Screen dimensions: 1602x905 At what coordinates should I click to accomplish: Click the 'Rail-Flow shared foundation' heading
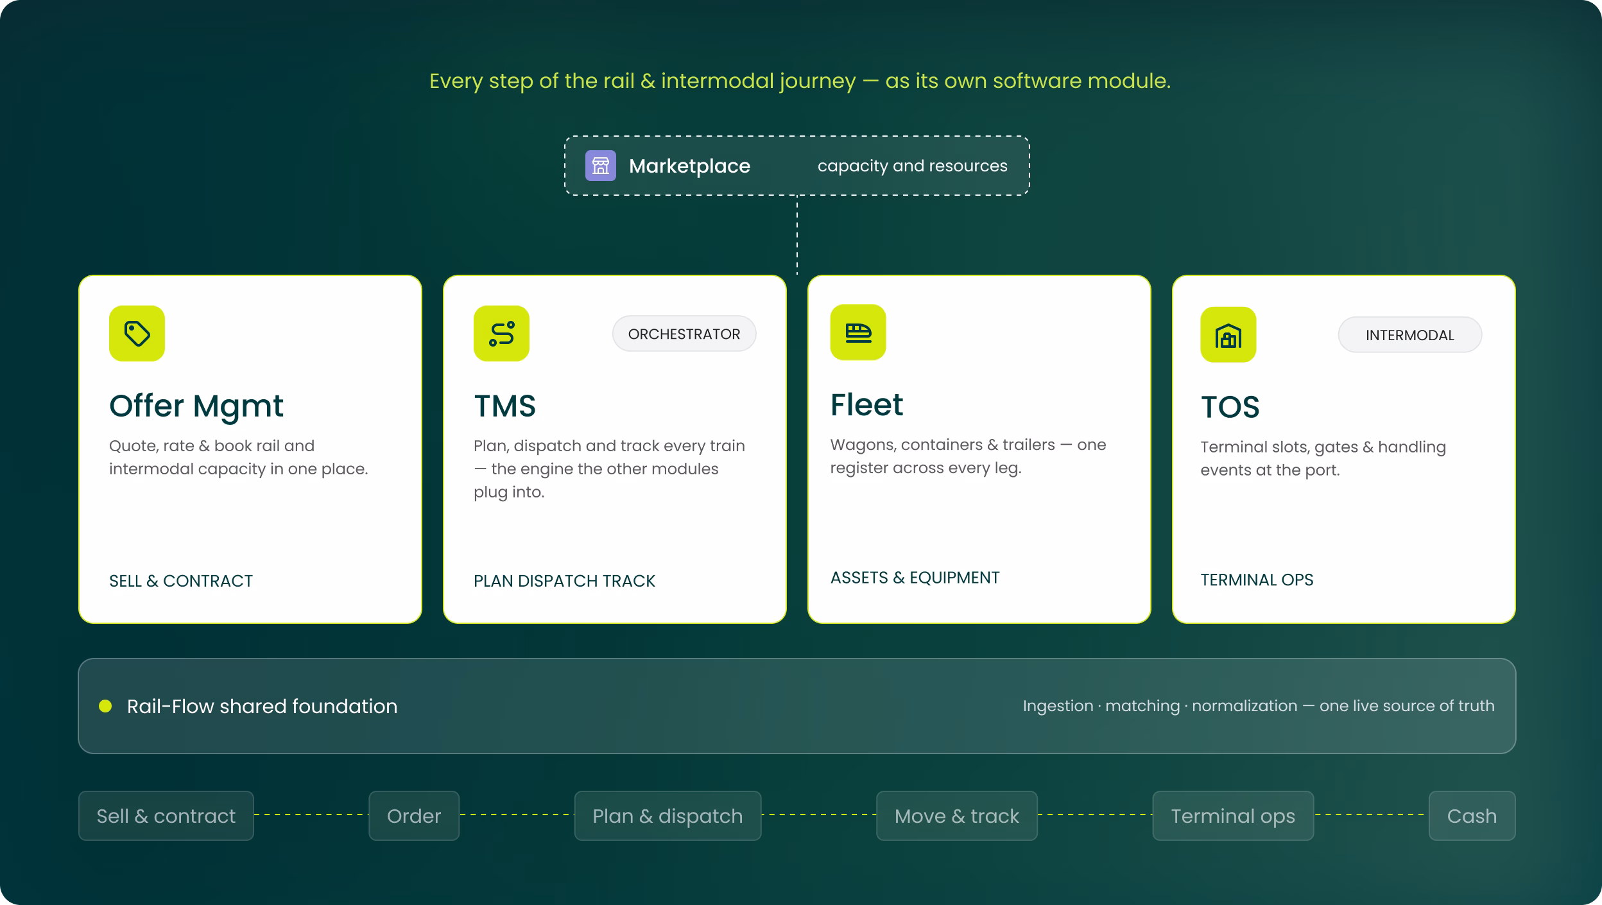pos(262,706)
